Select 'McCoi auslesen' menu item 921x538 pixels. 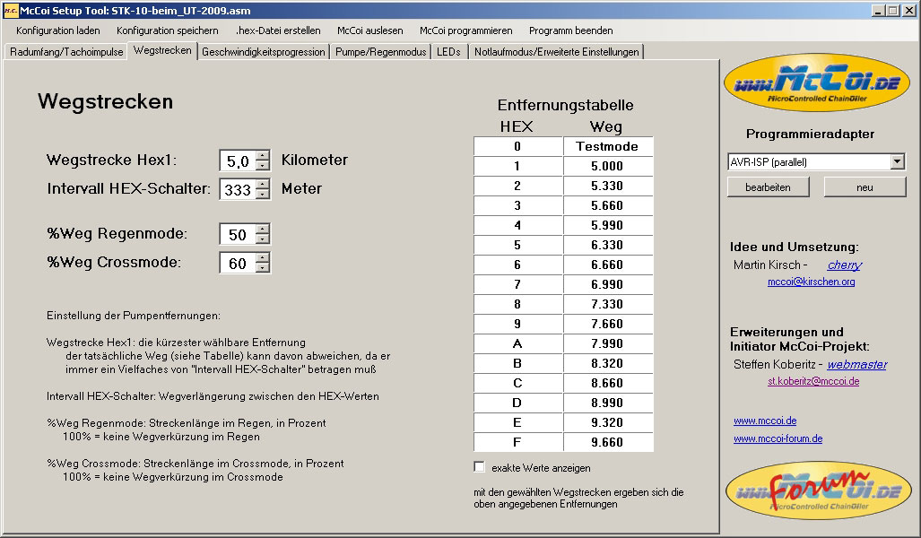370,30
